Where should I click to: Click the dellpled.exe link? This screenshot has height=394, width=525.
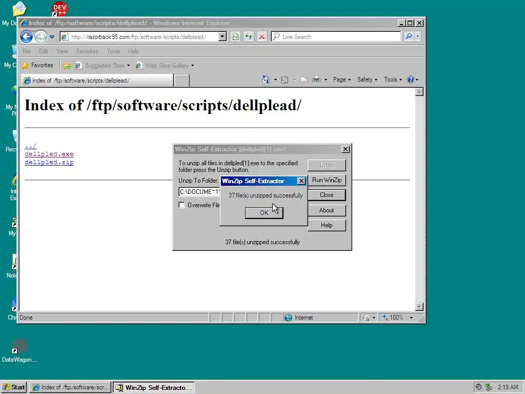(x=49, y=154)
